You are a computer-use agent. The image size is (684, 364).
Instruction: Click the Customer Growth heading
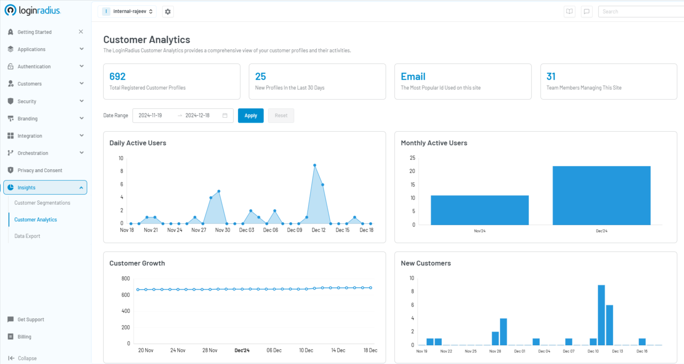pos(137,263)
